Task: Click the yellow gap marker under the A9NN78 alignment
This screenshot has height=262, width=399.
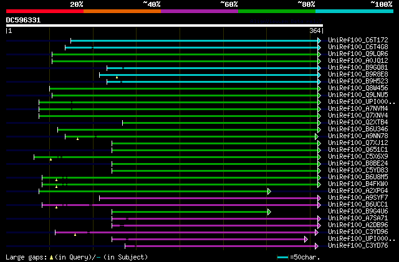Action: tap(77, 139)
